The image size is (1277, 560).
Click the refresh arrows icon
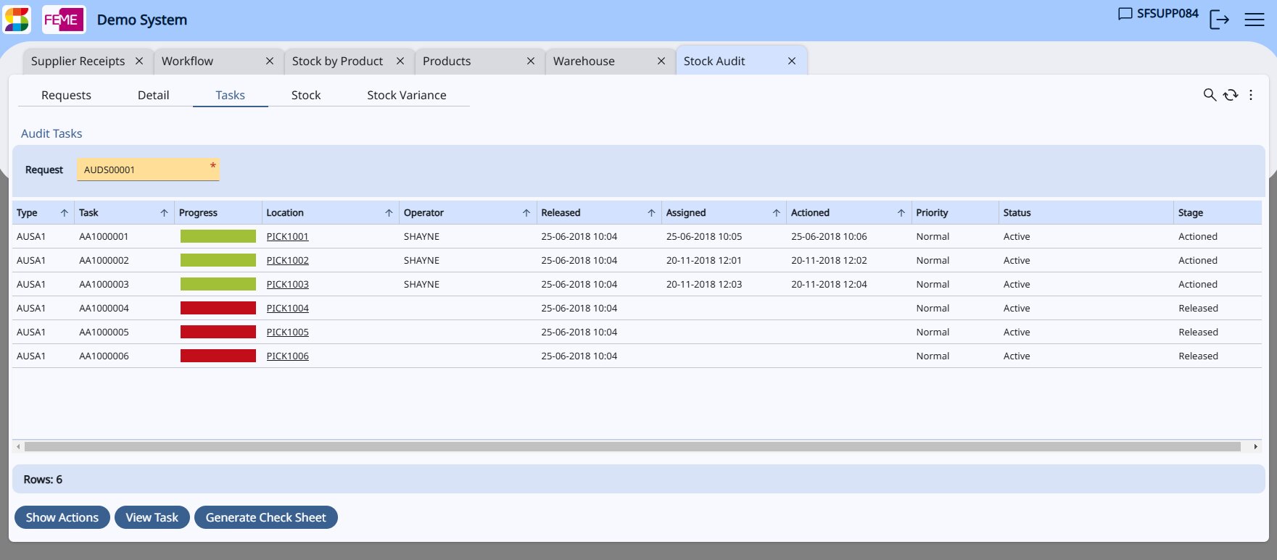coord(1231,95)
